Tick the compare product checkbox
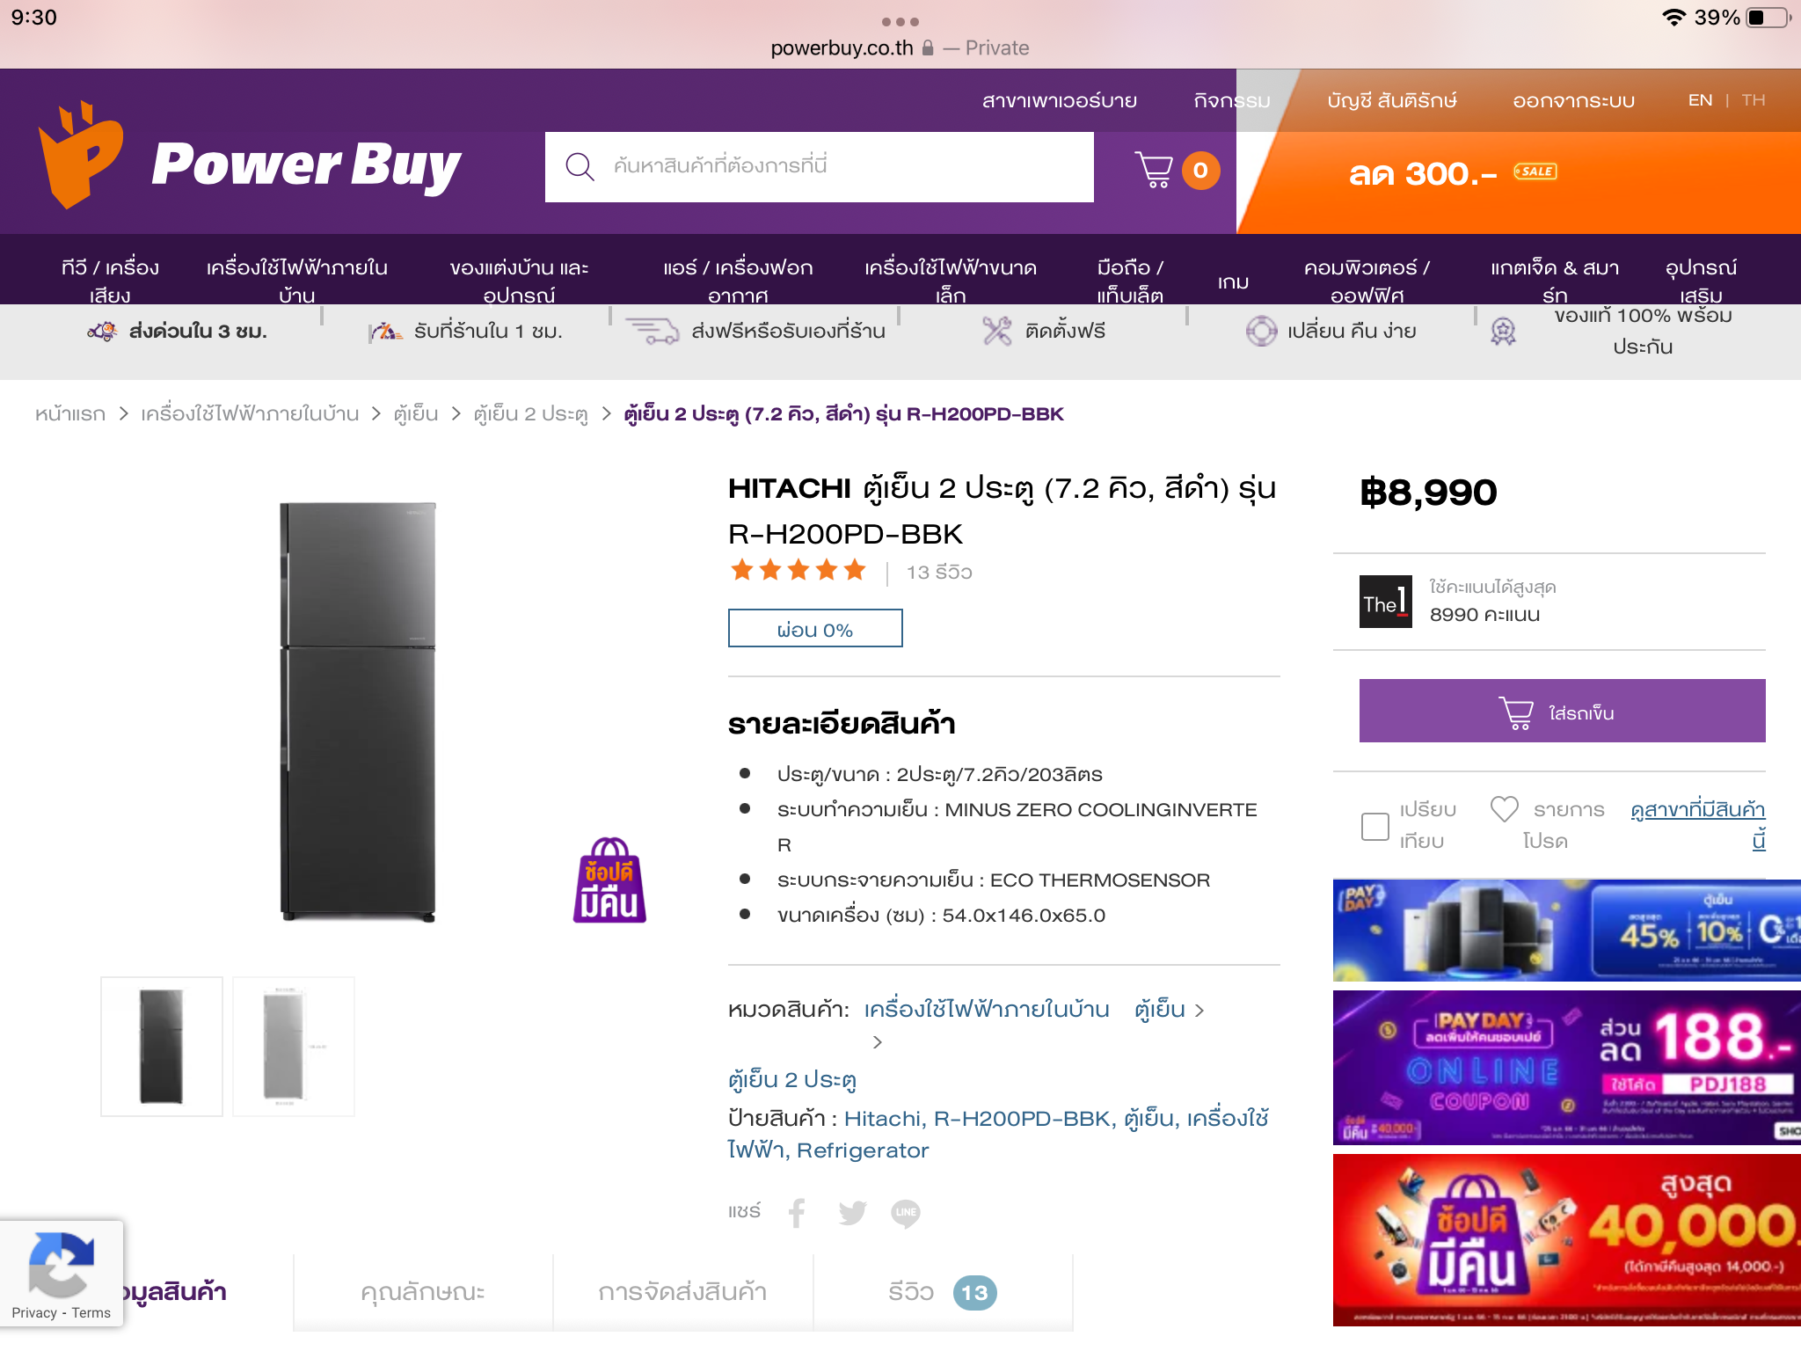Viewport: 1801px width, 1351px height. coord(1374,826)
